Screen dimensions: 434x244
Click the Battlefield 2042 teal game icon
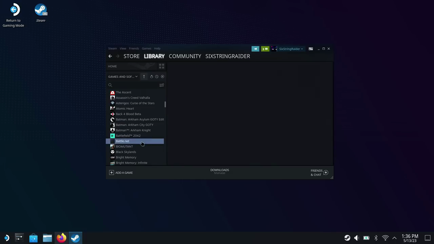click(113, 136)
